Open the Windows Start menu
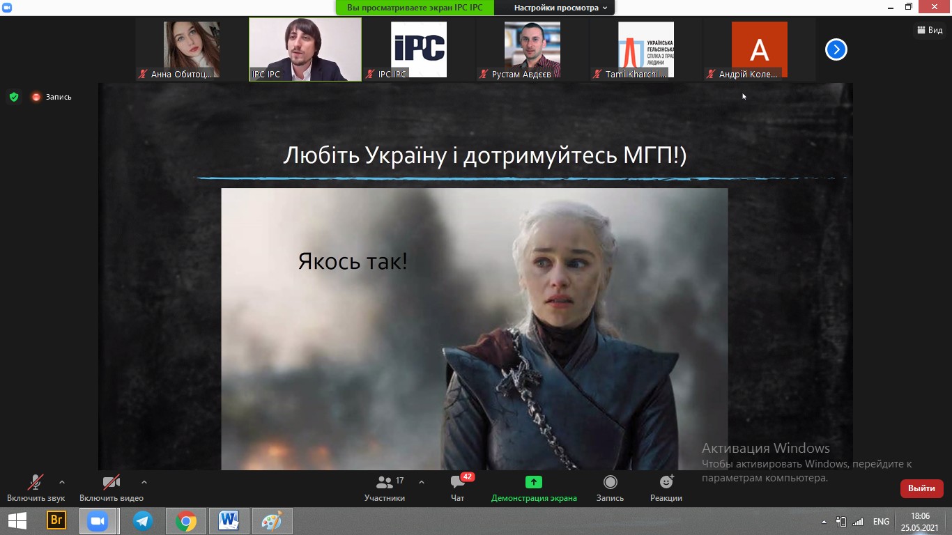This screenshot has height=535, width=952. click(x=17, y=520)
